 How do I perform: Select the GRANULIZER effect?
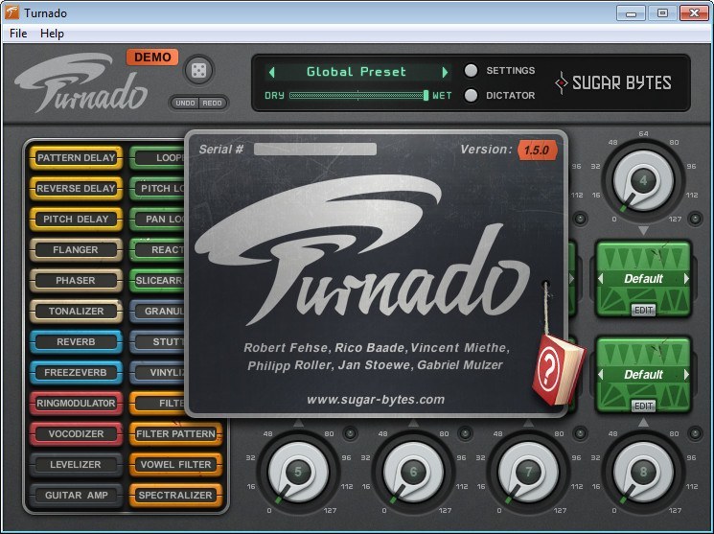157,311
